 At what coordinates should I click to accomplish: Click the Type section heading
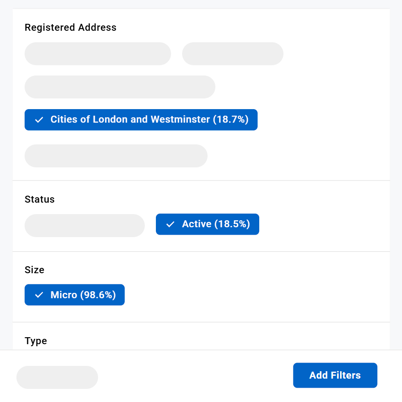click(x=36, y=341)
